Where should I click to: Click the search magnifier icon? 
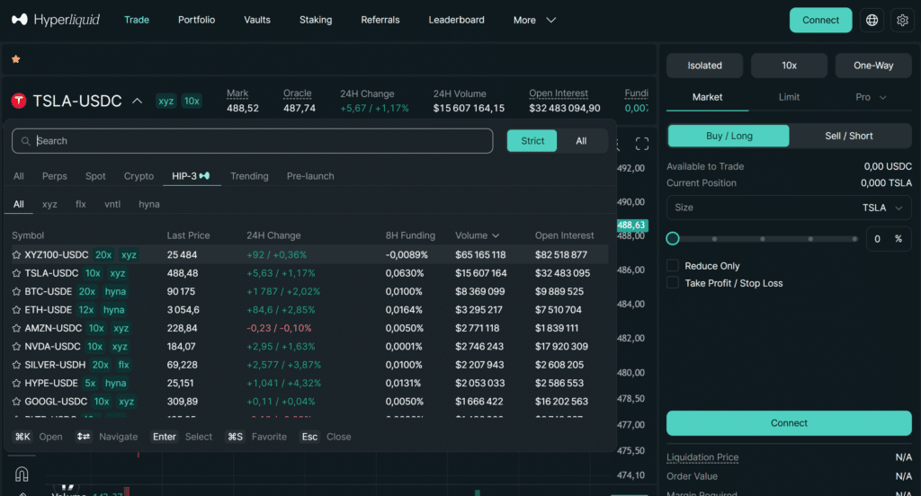click(25, 141)
